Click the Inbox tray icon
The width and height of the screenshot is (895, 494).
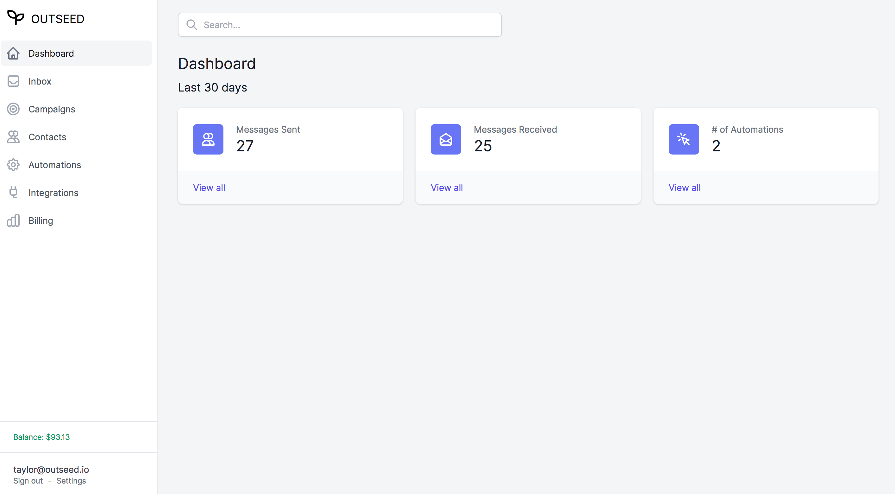(13, 81)
